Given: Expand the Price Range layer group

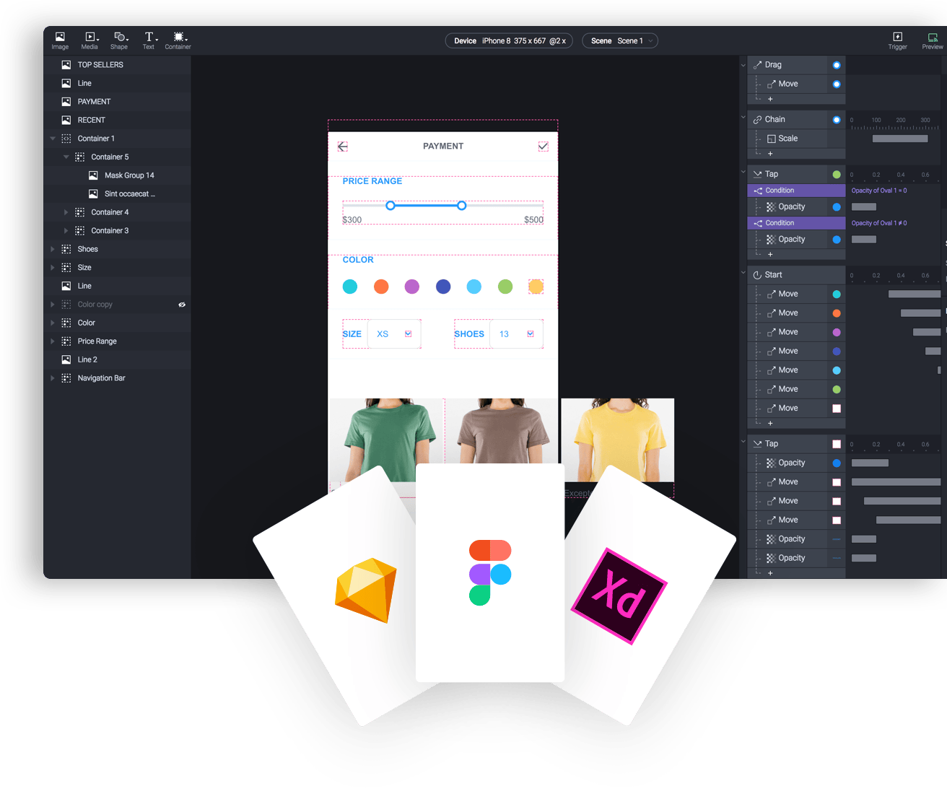Looking at the screenshot, I should coord(53,341).
